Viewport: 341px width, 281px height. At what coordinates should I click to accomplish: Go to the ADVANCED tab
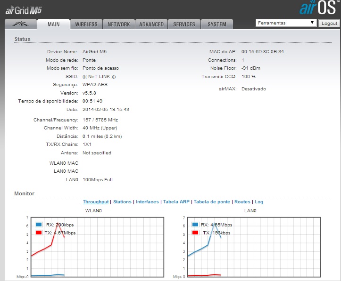pos(151,24)
